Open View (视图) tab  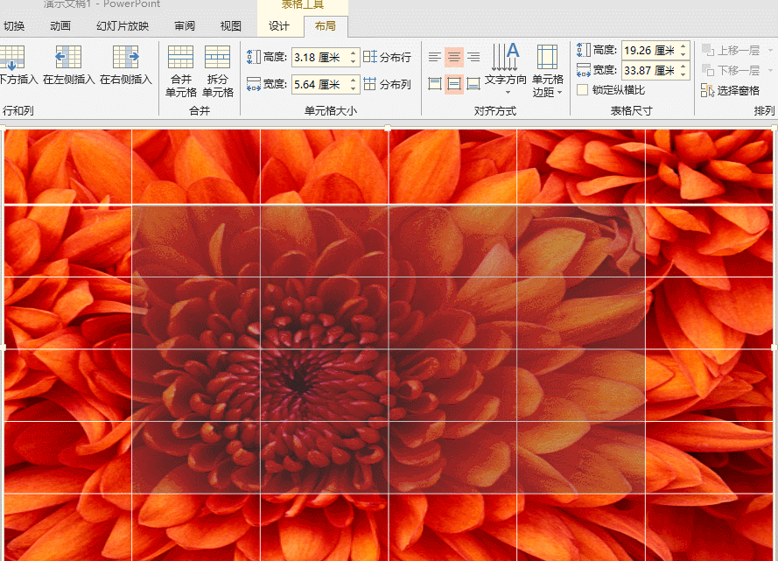coord(231,25)
